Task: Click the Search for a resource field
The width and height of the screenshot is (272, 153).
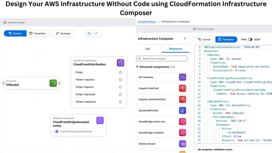Action: [x=161, y=58]
